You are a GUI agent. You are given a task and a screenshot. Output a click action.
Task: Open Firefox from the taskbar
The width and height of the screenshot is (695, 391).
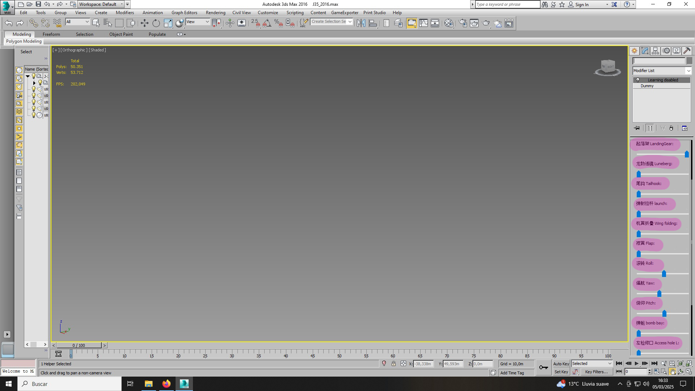click(166, 384)
